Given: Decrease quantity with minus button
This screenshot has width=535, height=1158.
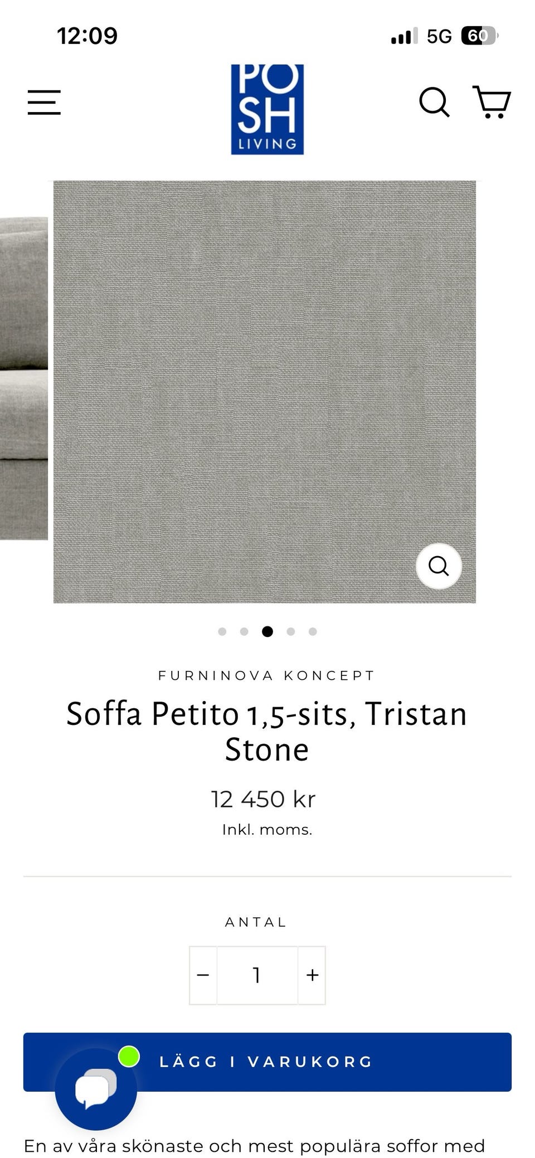Looking at the screenshot, I should click(203, 975).
